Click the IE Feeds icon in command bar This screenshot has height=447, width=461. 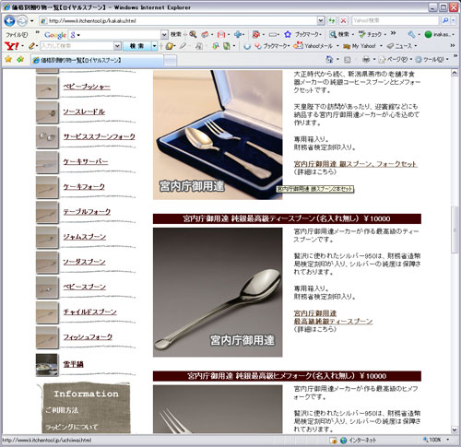(x=348, y=60)
